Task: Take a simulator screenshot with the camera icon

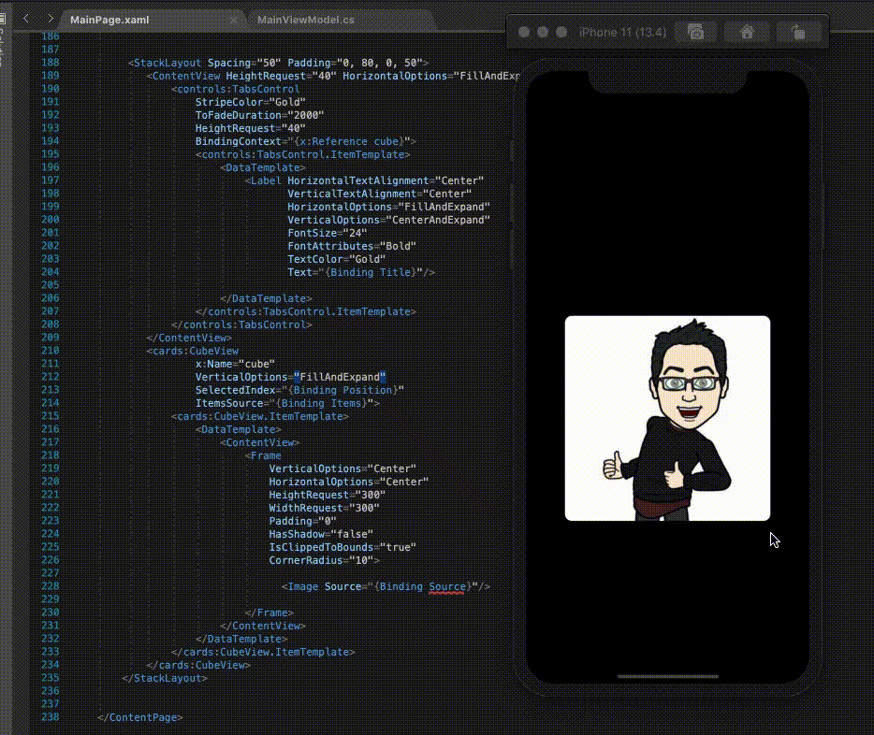Action: 695,32
